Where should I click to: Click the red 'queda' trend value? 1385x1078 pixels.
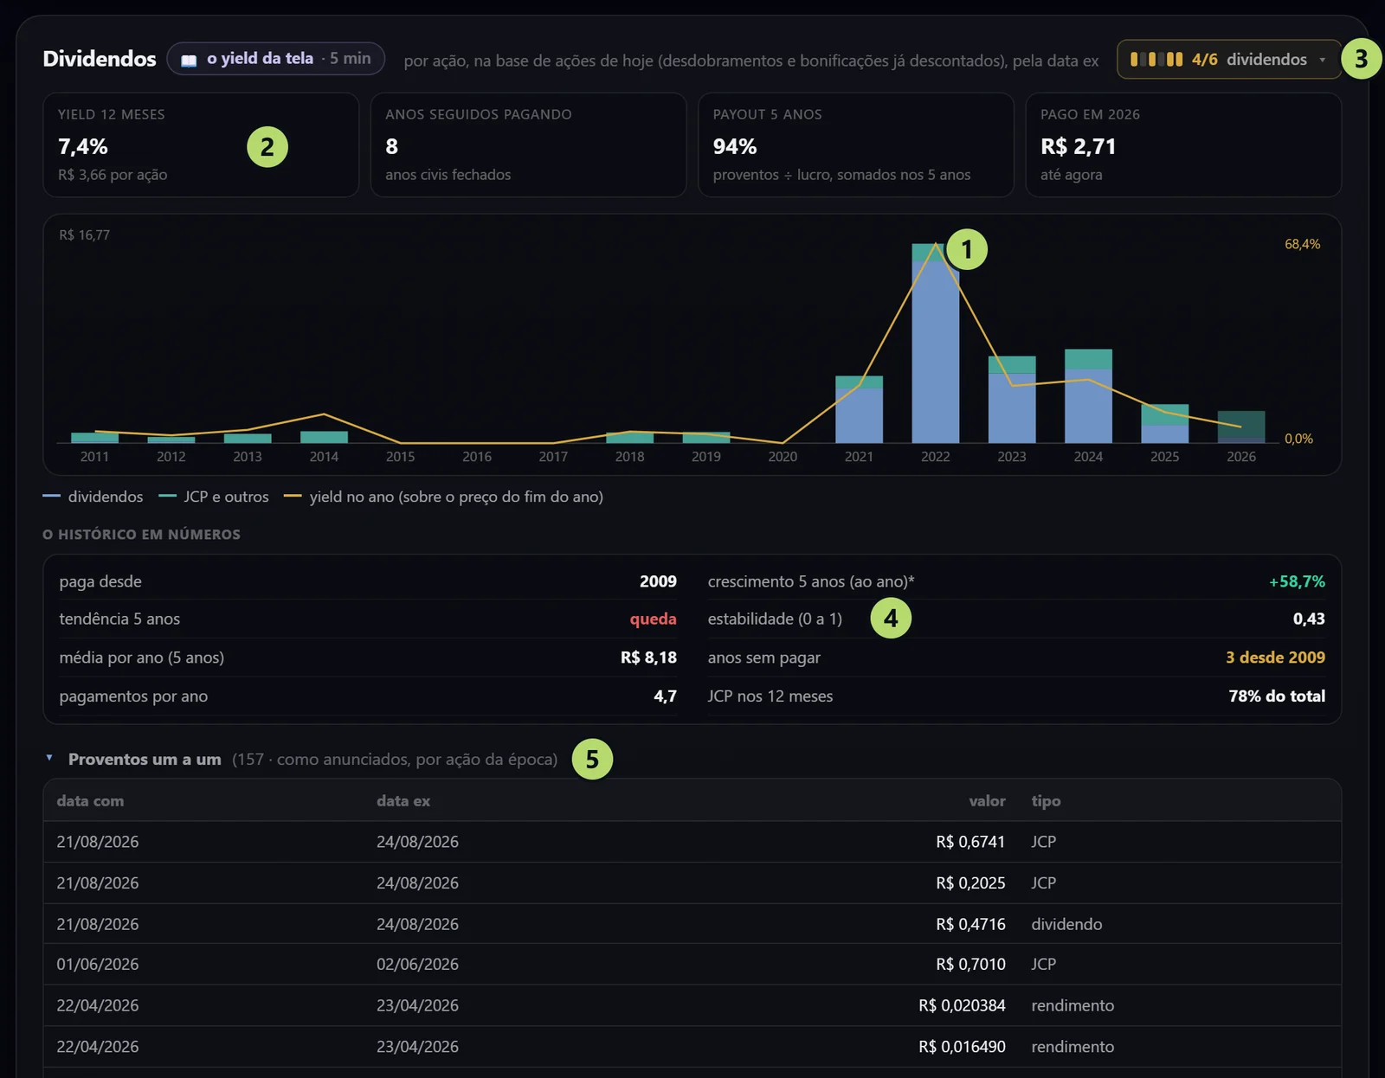[x=653, y=619]
